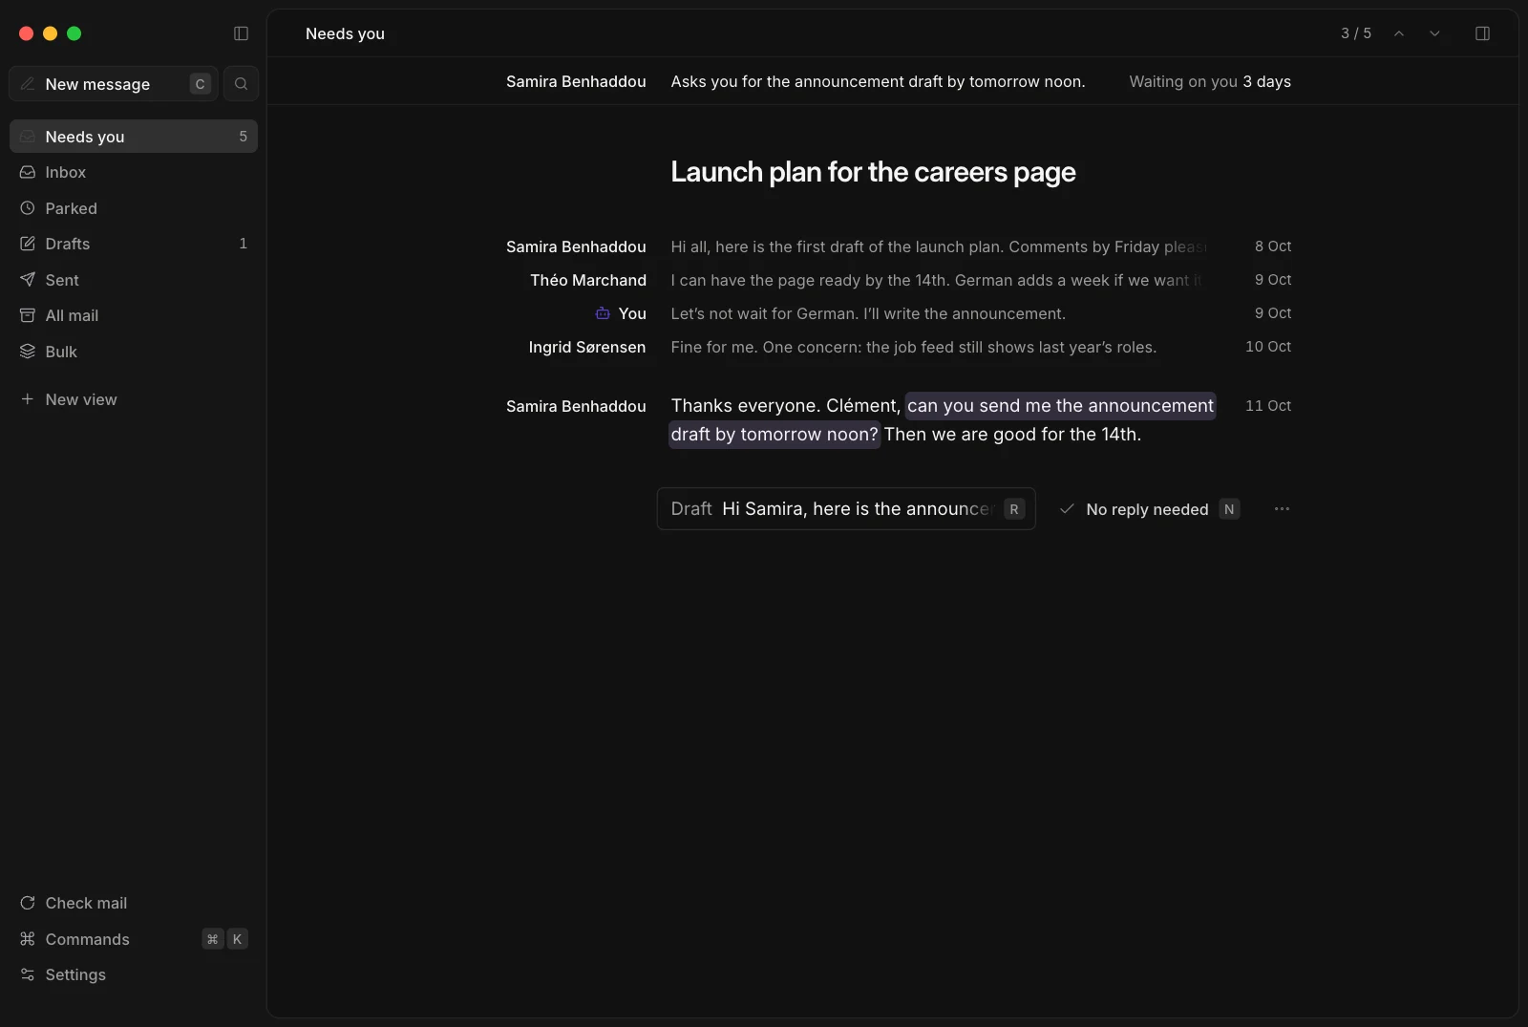Viewport: 1528px width, 1027px height.
Task: Click the highlighted announcement draft request
Action: [1060, 406]
